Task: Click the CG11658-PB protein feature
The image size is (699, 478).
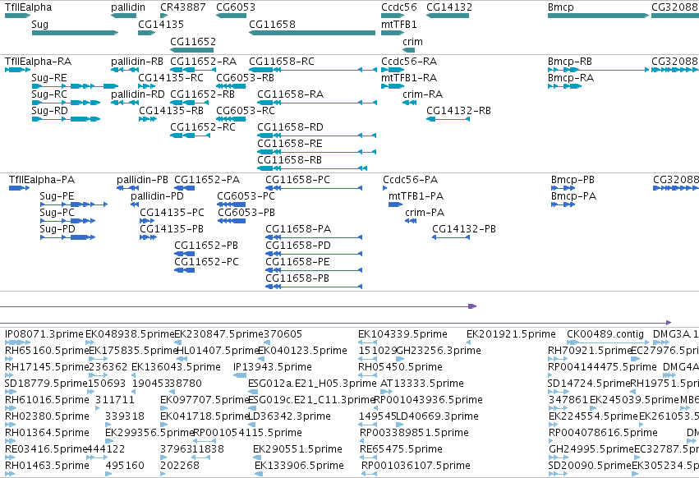Action: click(314, 287)
